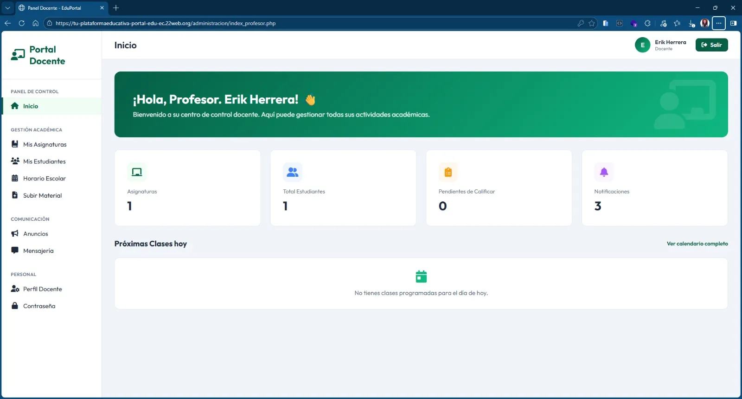Viewport: 742px width, 399px height.
Task: Click the Anuncios megaphone icon
Action: tap(15, 234)
